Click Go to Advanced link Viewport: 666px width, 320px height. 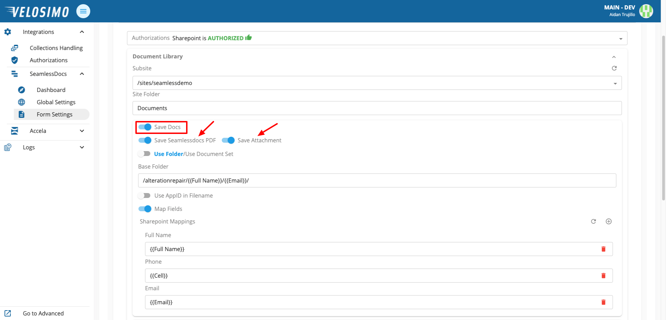coord(43,313)
